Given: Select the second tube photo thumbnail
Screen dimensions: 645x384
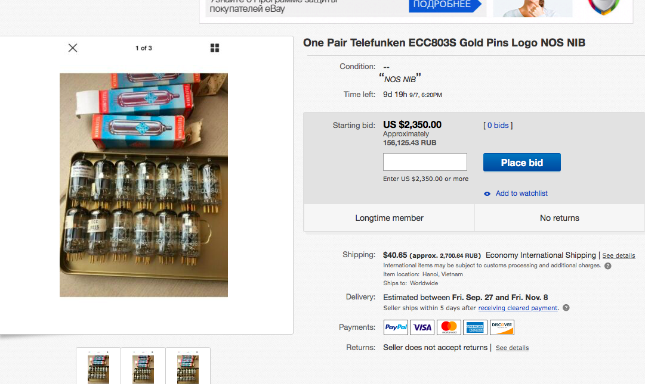Looking at the screenshot, I should pyautogui.click(x=143, y=367).
